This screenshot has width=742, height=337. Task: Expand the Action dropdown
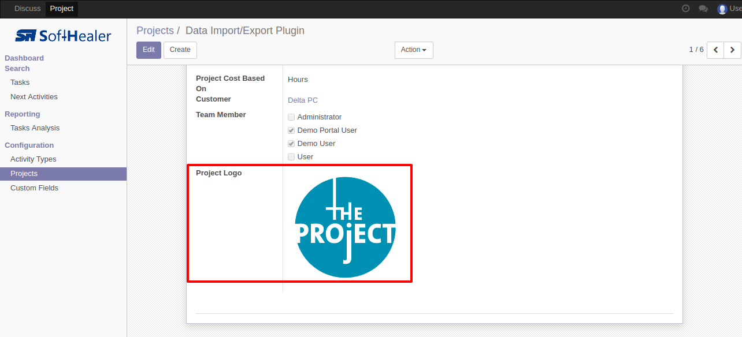point(414,50)
